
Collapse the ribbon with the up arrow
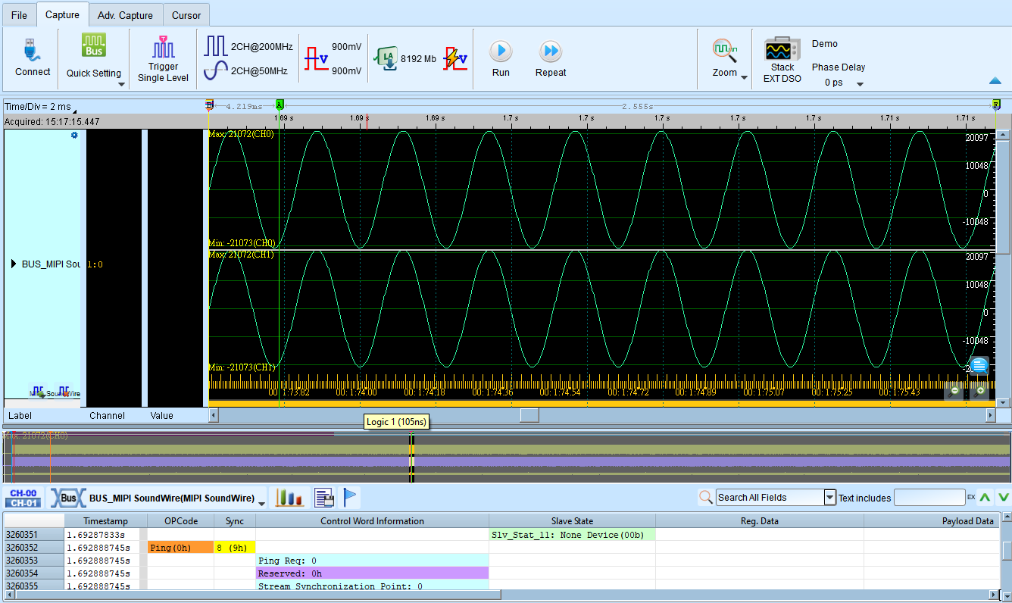pos(995,81)
